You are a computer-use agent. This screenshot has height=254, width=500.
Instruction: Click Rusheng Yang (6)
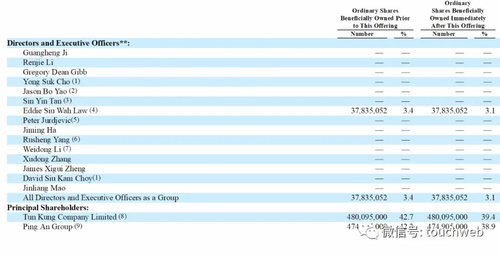51,140
